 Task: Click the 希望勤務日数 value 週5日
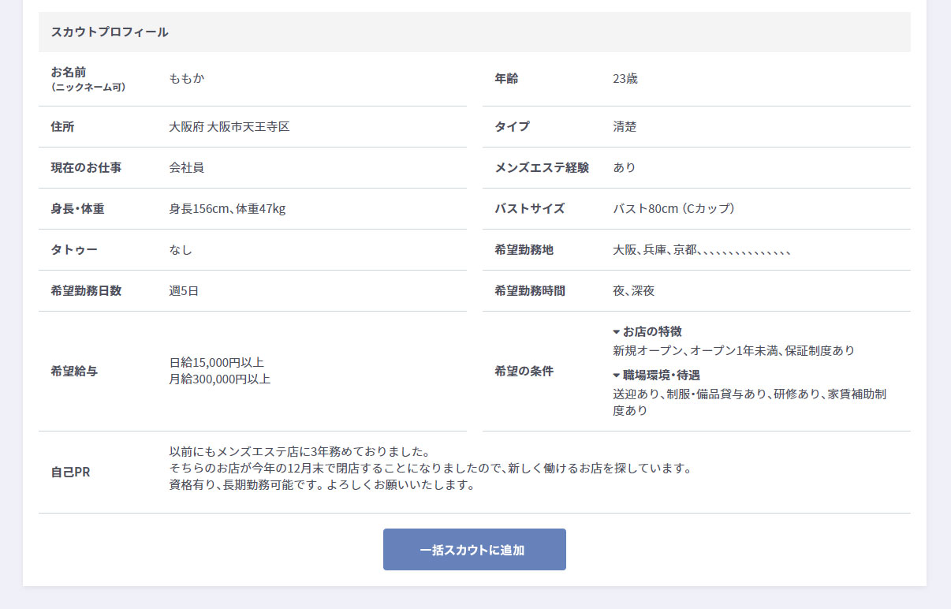pyautogui.click(x=184, y=290)
